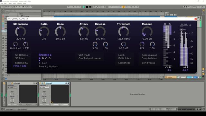
Task: Select preset slot C
Action: click(x=46, y=58)
